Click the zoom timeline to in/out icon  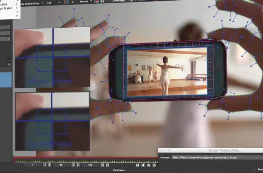point(102,165)
